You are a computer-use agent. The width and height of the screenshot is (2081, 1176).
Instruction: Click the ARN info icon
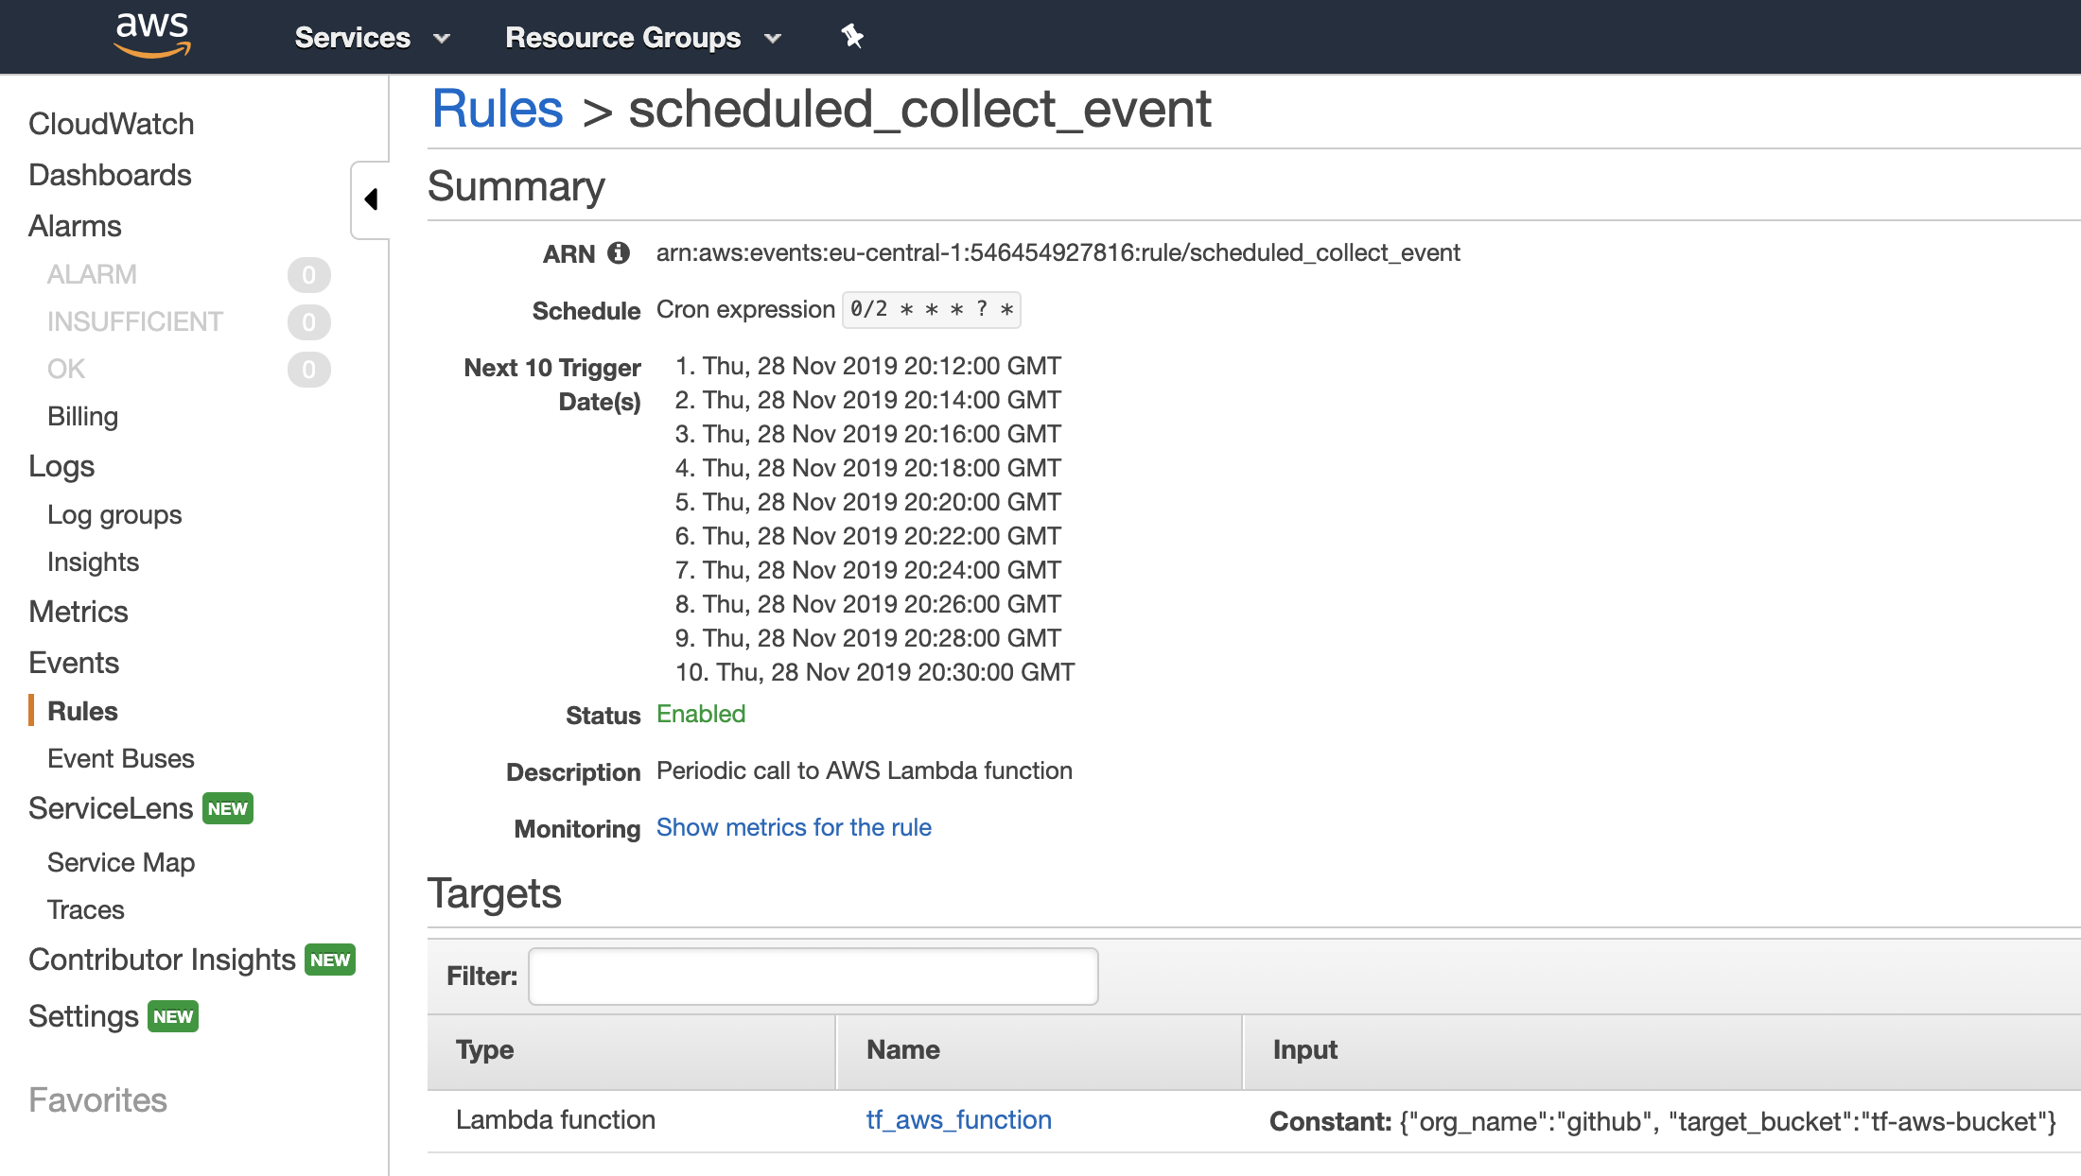(x=619, y=252)
